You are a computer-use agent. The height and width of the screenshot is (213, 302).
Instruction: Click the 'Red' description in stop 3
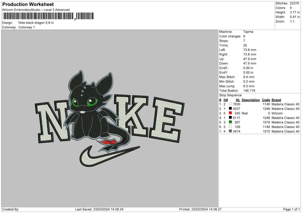tap(245, 113)
